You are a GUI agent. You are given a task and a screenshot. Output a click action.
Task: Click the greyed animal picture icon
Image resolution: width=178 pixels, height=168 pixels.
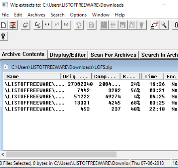[x=123, y=25]
